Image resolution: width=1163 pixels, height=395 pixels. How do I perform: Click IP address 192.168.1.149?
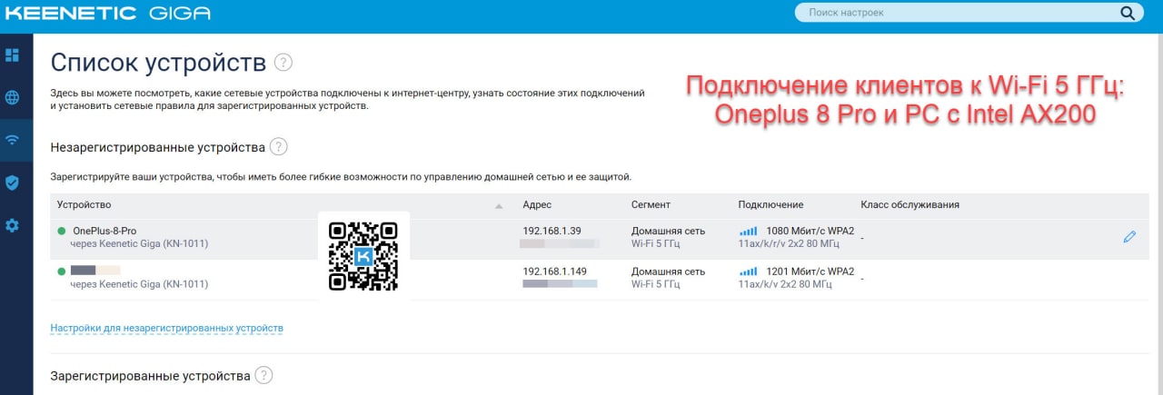[x=554, y=272]
